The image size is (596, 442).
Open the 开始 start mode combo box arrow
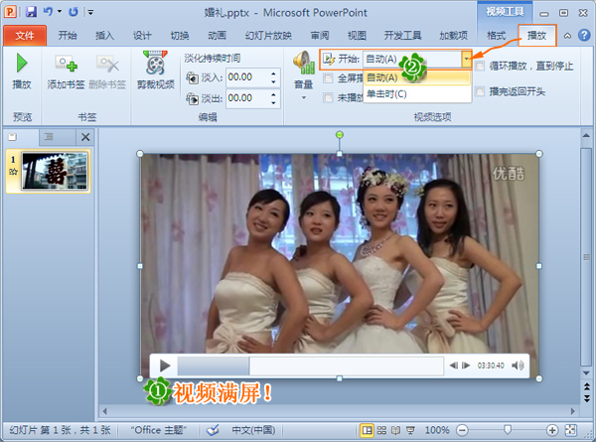(x=467, y=59)
